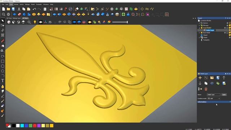This screenshot has width=231, height=130.
Task: Choose the Ellipse drawing tool
Action: [3, 66]
